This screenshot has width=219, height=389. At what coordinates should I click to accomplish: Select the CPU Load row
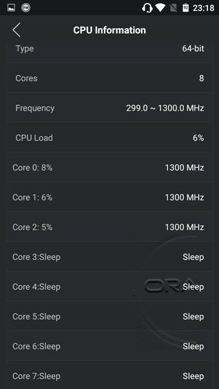click(109, 138)
